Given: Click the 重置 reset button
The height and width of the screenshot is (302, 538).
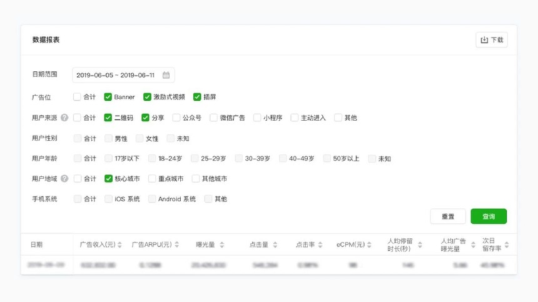Looking at the screenshot, I should [448, 216].
